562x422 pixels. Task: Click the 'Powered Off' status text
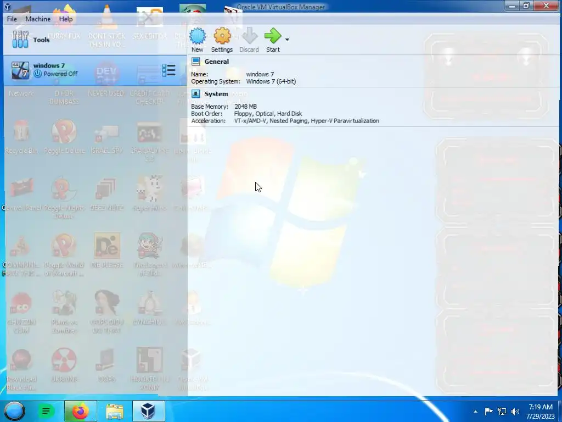[60, 74]
